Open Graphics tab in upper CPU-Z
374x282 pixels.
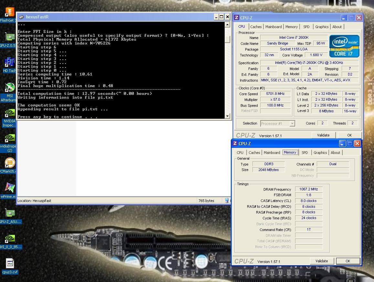click(322, 27)
